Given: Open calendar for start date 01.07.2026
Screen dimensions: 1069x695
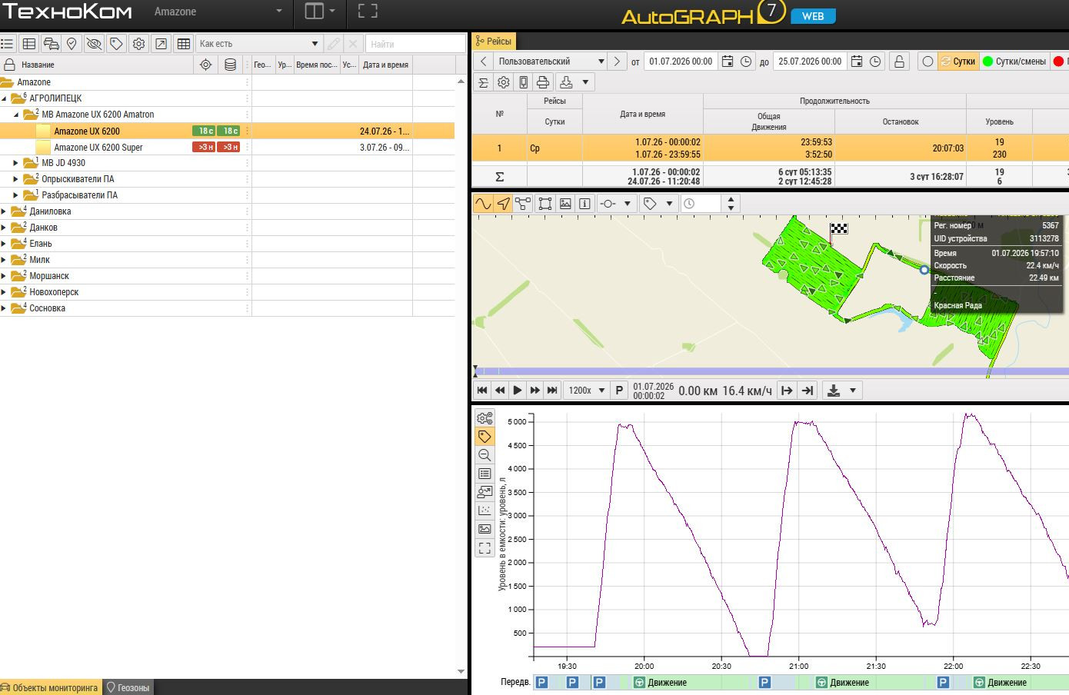Looking at the screenshot, I should 727,62.
